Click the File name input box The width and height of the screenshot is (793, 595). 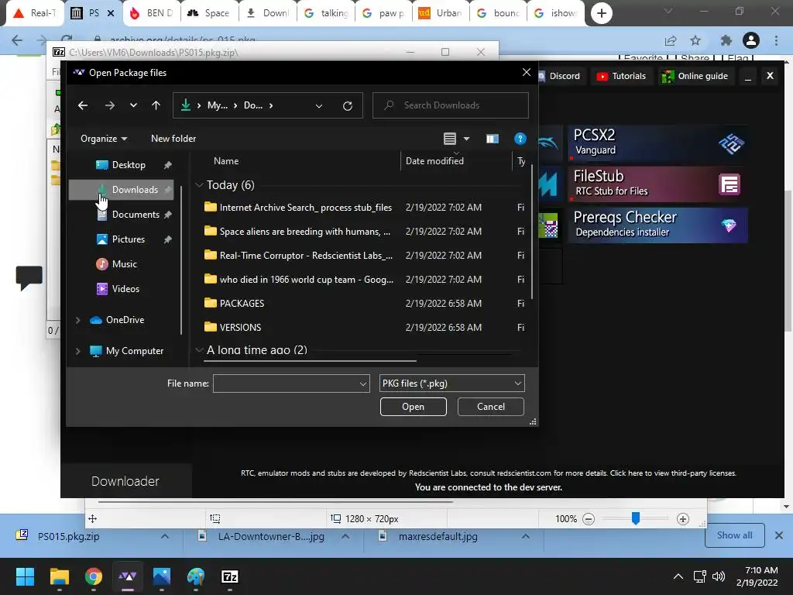[x=286, y=383]
